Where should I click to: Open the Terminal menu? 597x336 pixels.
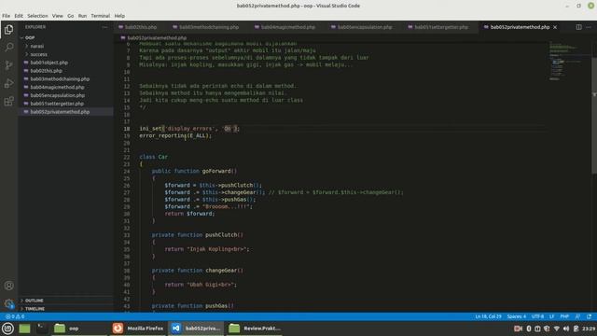pos(100,16)
